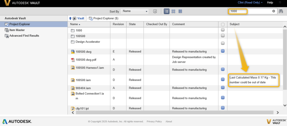The image size is (287, 126).
Task: Switch to detailed rows view
Action: click(x=180, y=11)
